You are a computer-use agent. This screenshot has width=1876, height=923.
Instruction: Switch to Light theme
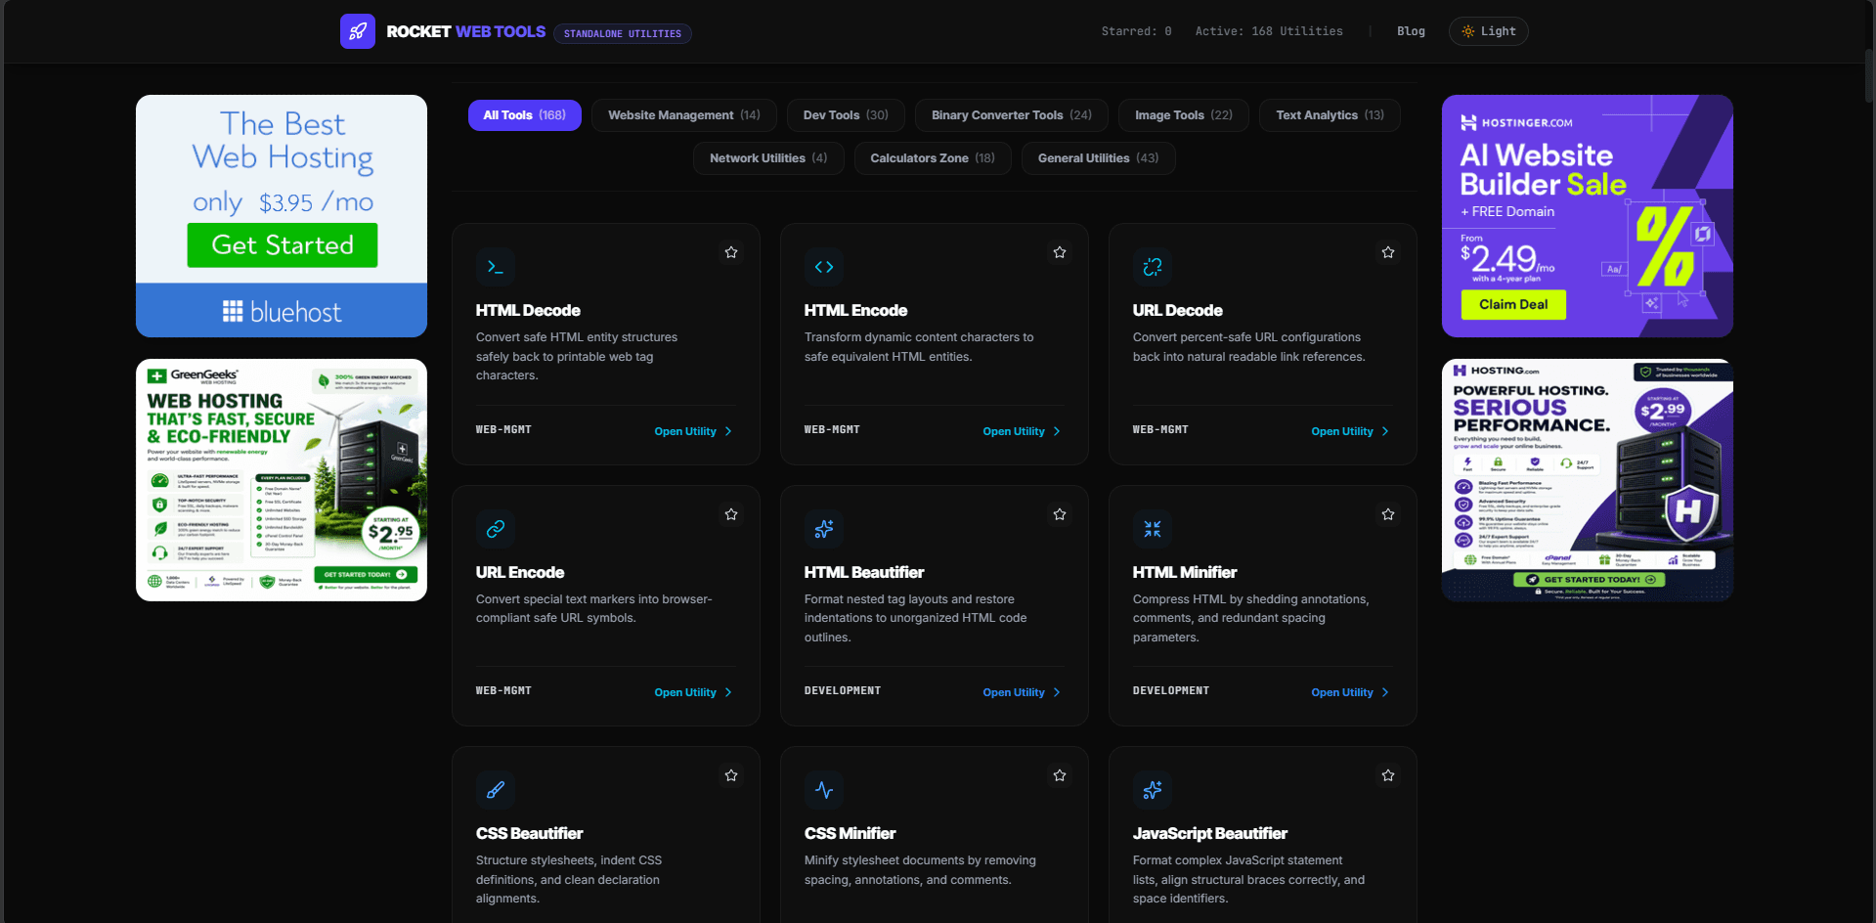coord(1488,31)
